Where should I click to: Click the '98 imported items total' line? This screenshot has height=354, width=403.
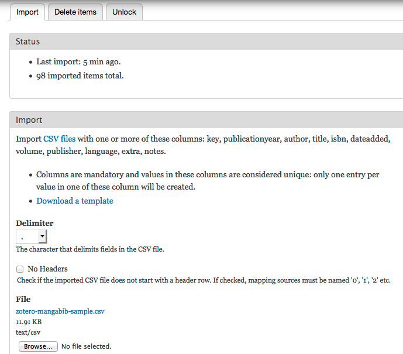tap(80, 75)
